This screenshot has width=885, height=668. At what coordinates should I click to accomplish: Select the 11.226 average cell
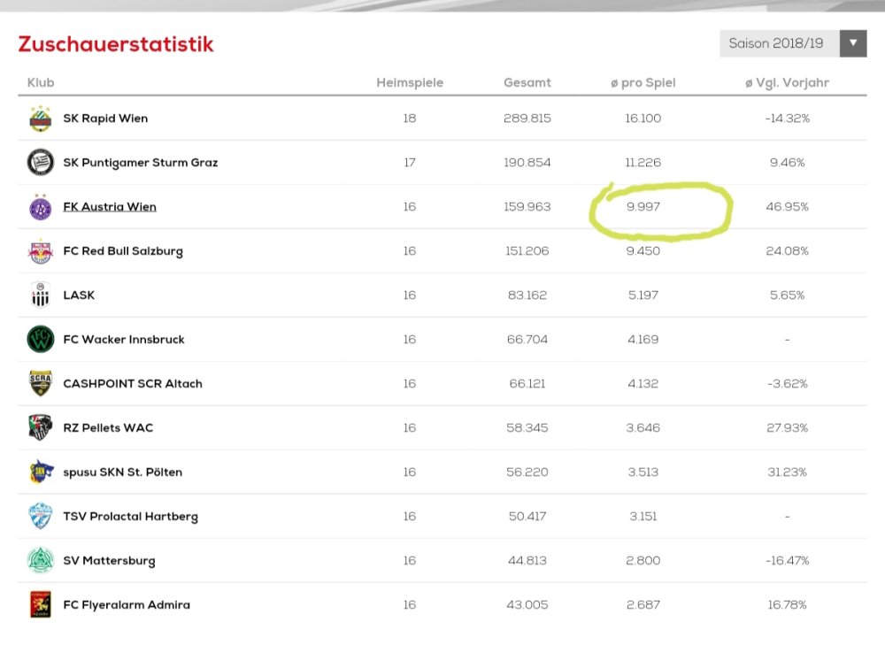click(643, 163)
